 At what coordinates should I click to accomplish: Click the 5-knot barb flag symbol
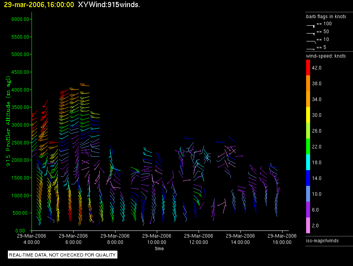coord(310,48)
